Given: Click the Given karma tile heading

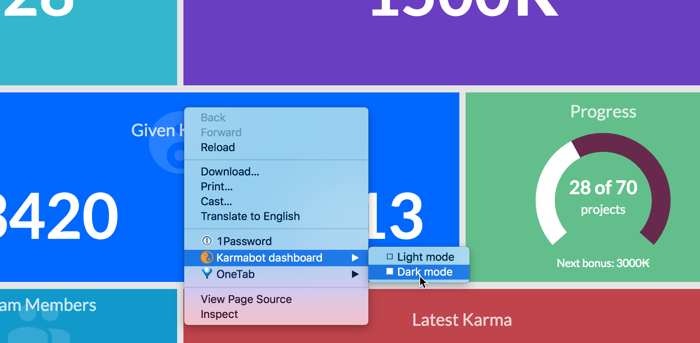Looking at the screenshot, I should [x=158, y=130].
